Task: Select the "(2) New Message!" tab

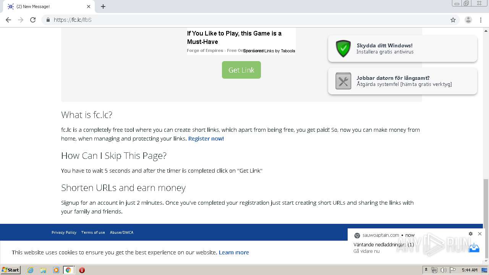Action: tap(46, 6)
